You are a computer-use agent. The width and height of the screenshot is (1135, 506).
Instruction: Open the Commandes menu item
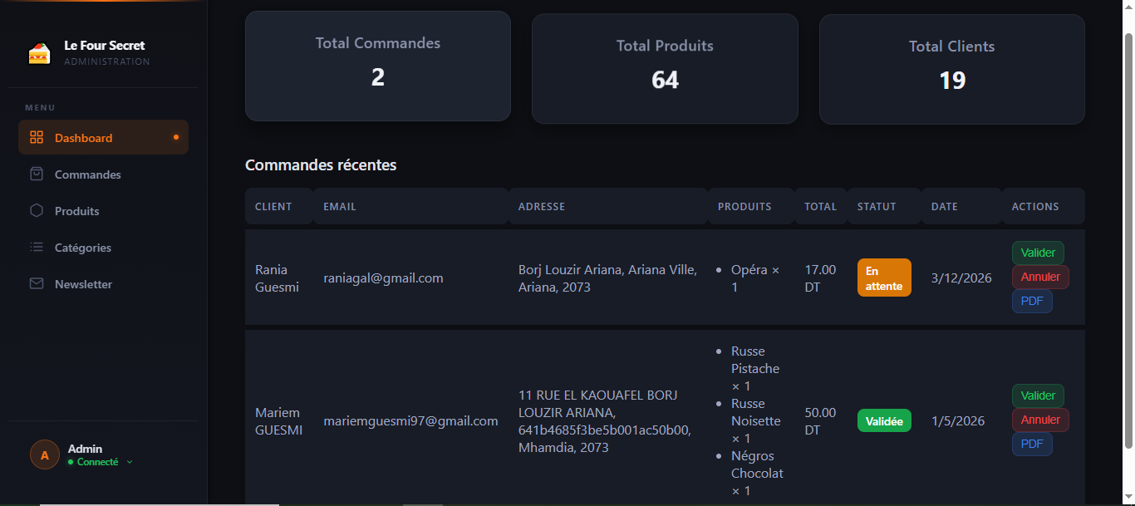[x=87, y=174]
